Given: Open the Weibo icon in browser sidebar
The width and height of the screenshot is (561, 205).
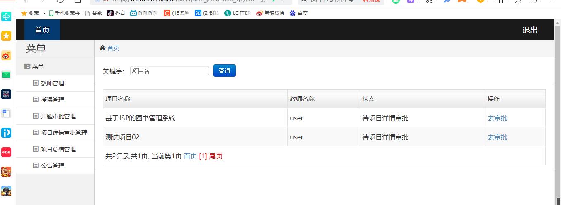Looking at the screenshot, I should (x=6, y=55).
